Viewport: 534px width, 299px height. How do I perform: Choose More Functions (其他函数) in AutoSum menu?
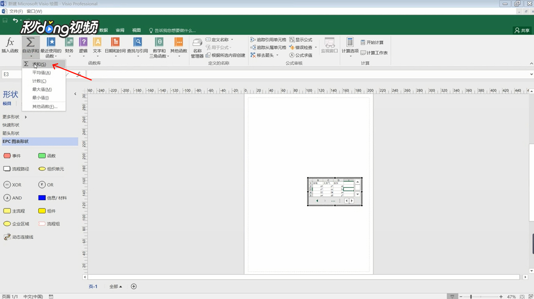[44, 107]
